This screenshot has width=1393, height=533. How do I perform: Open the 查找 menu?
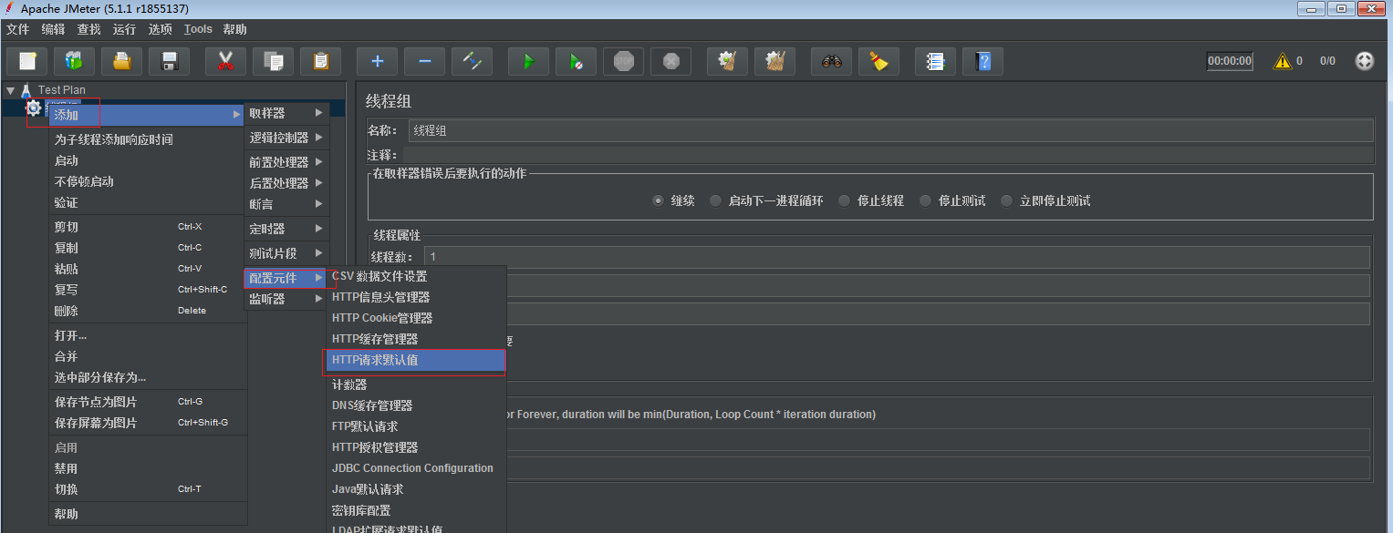[x=88, y=29]
